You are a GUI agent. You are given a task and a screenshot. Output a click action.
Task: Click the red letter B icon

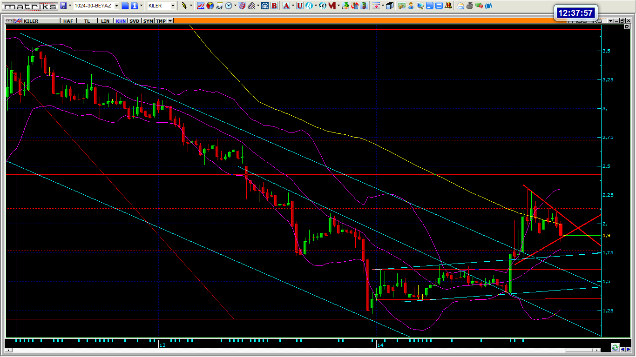point(274,6)
